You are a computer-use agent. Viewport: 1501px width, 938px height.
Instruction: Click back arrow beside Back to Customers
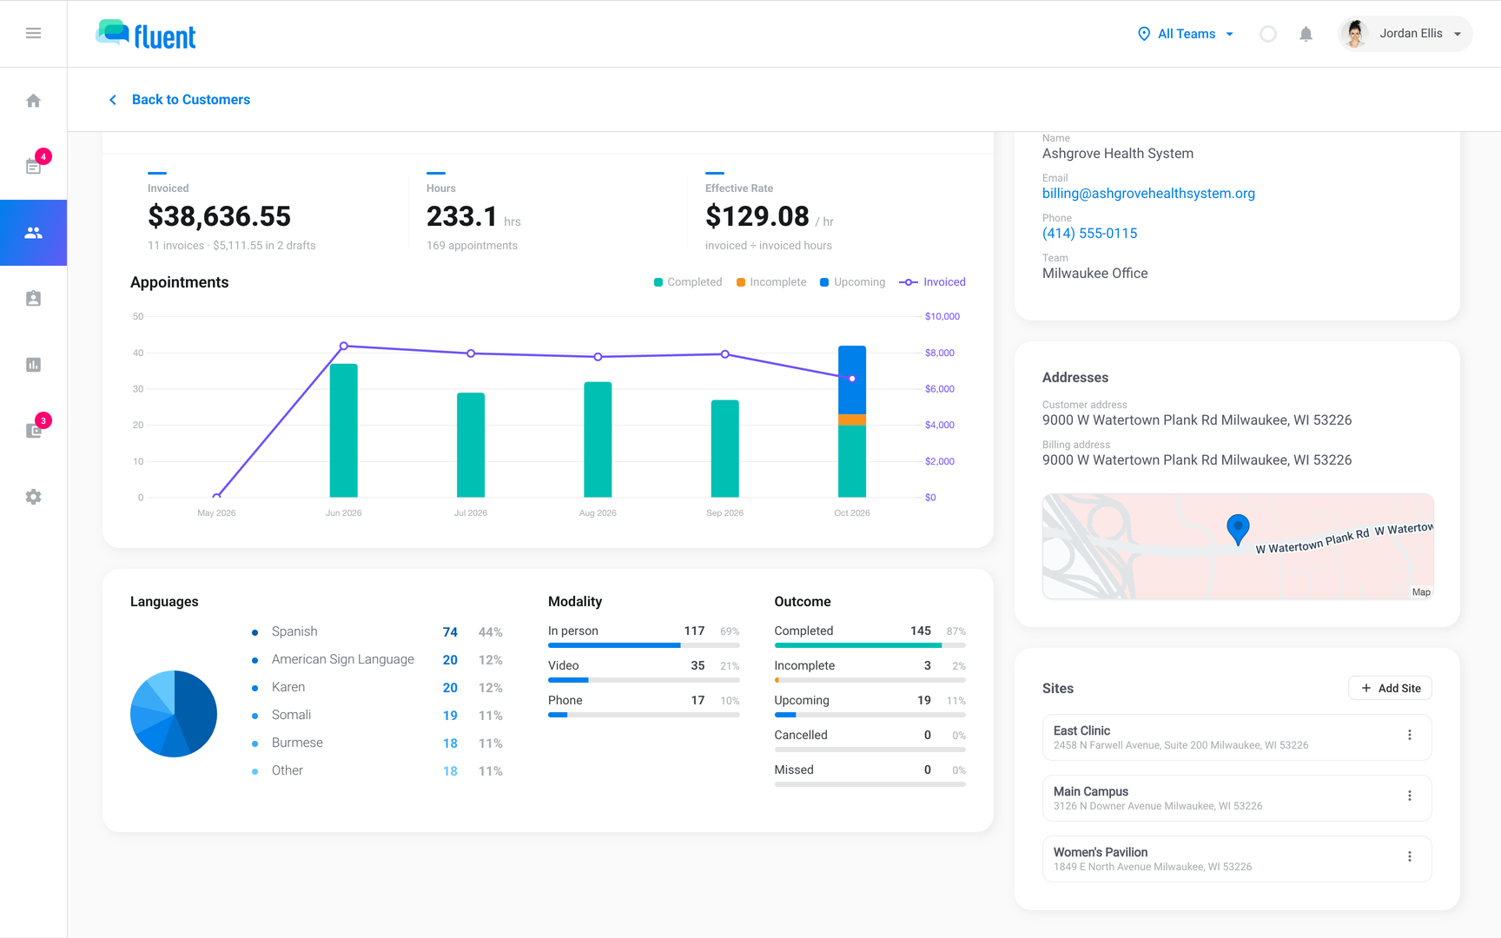[x=113, y=100]
